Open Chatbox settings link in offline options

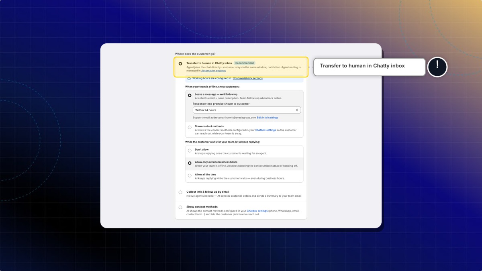tap(266, 130)
